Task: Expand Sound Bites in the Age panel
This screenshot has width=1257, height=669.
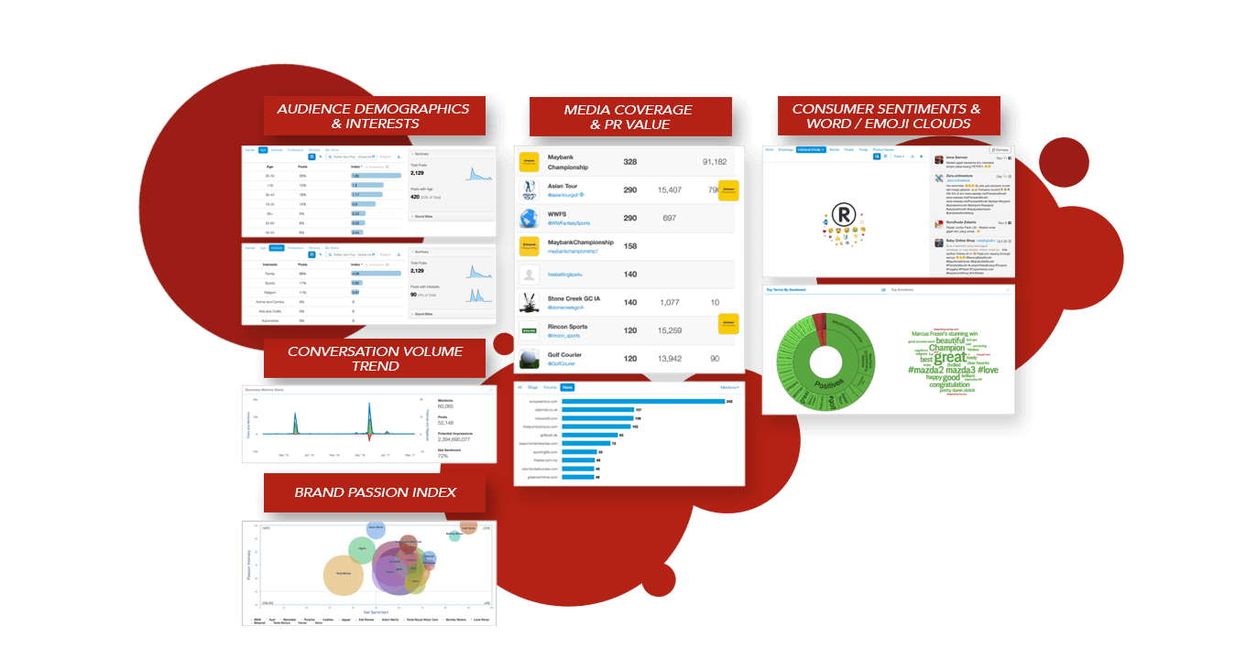Action: 451,216
